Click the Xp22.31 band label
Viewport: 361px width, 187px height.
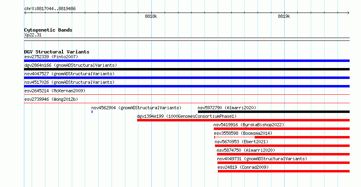33,35
